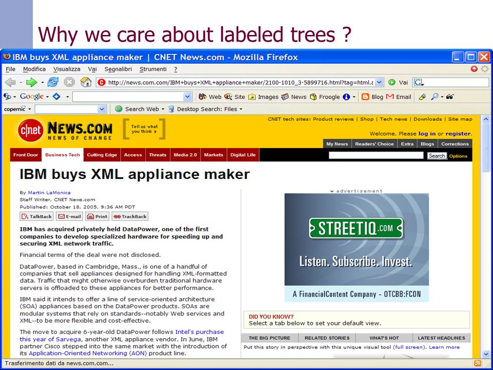Click Froogle in the Google toolbar
493x370 pixels.
click(x=325, y=97)
